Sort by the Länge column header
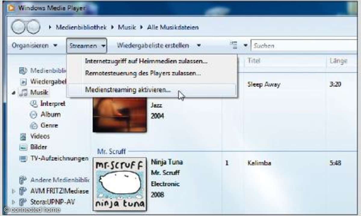This screenshot has width=361, height=216. pos(338,61)
